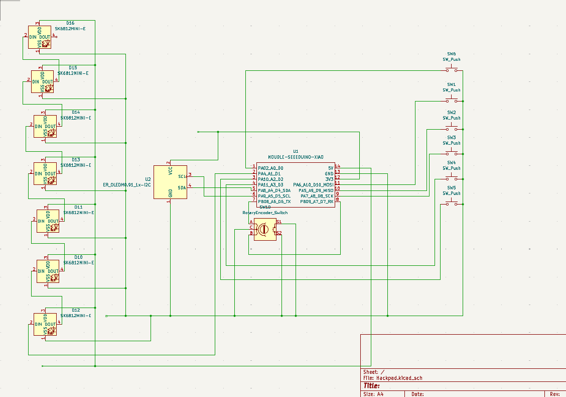Click the 5V pin name on U1
Image resolution: width=566 pixels, height=397 pixels.
(331, 168)
